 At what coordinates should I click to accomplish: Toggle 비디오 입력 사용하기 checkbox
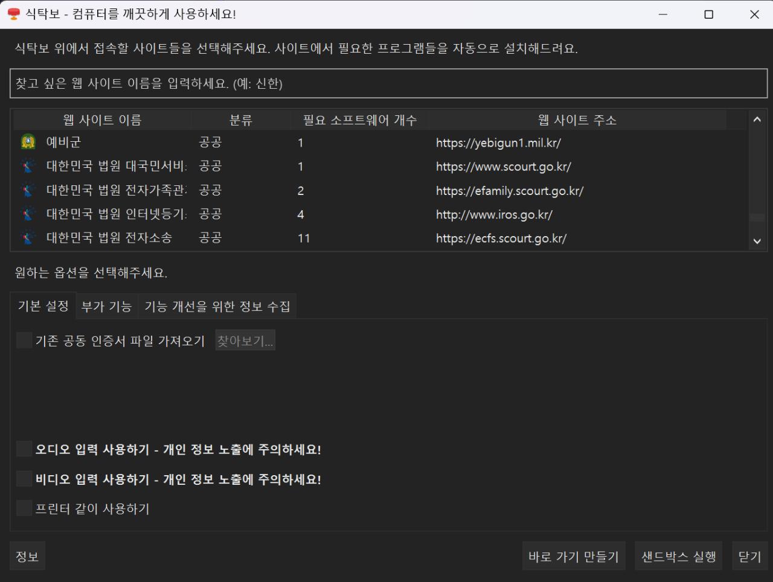coord(24,479)
